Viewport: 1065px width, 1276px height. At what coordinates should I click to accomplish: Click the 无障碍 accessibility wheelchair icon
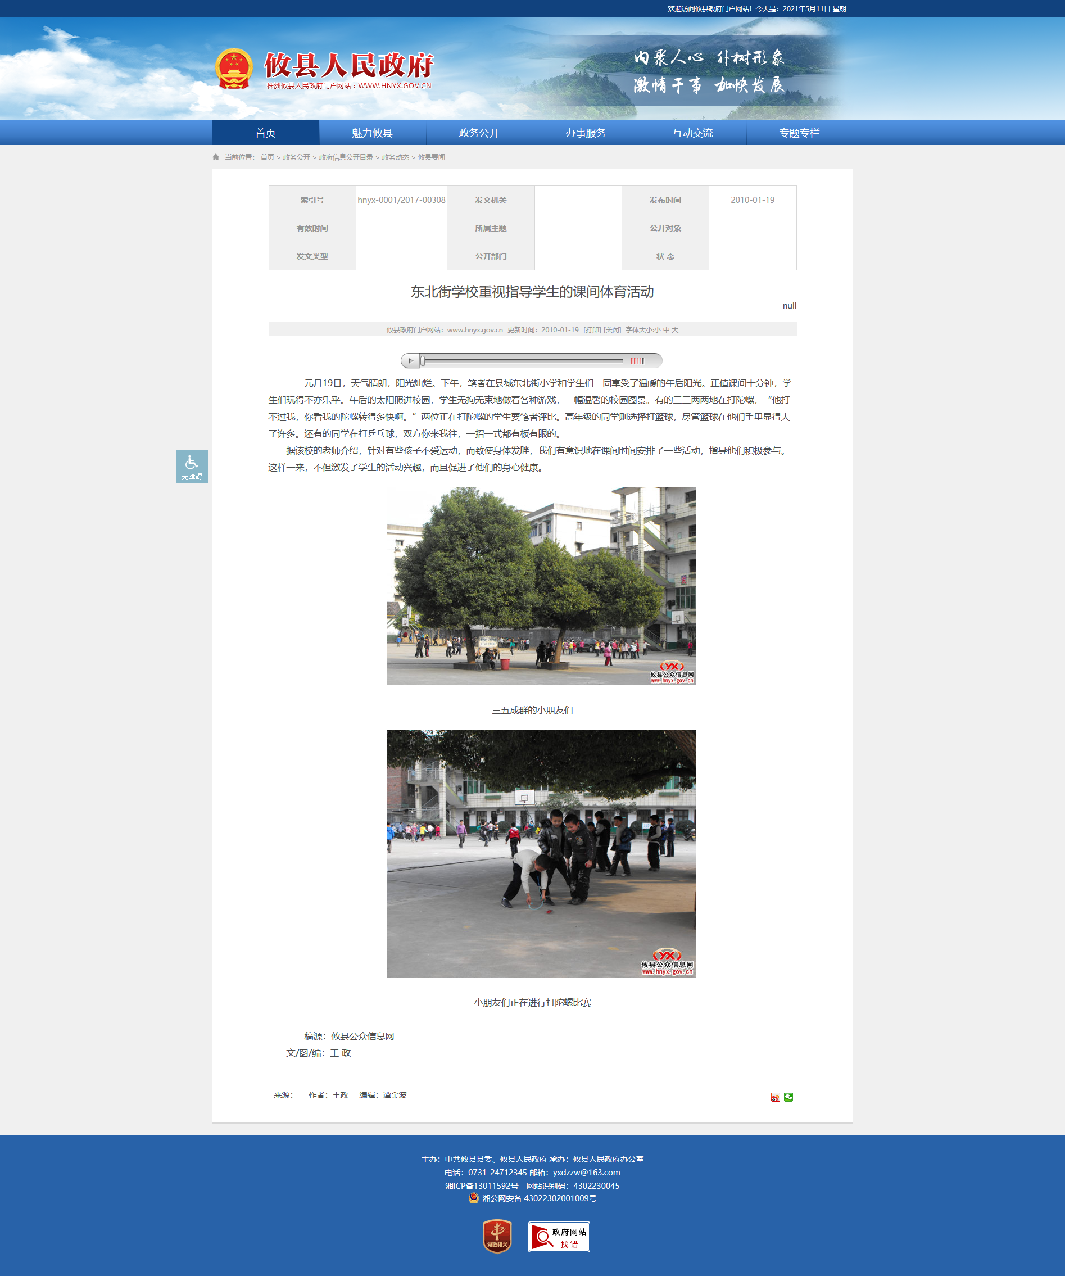[192, 466]
